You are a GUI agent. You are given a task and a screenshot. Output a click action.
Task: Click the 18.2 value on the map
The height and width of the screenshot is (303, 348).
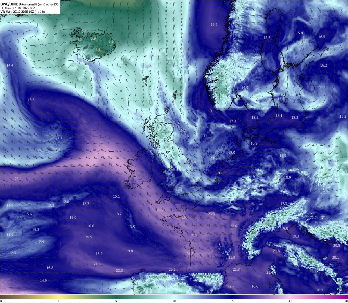(295, 117)
